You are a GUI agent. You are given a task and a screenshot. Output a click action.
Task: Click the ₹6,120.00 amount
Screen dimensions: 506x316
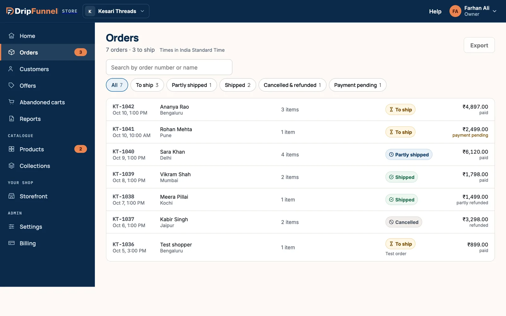tap(475, 152)
